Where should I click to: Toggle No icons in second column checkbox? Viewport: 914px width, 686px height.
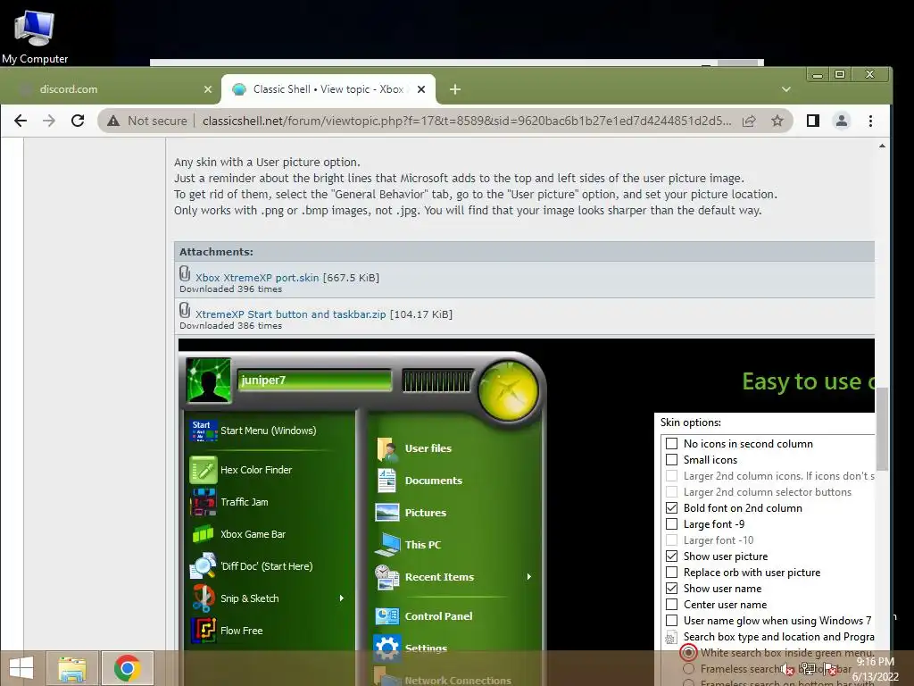(x=671, y=444)
